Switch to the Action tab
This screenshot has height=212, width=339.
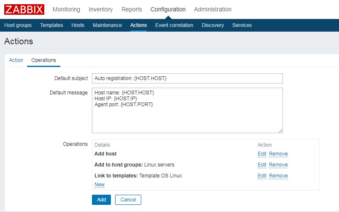click(16, 60)
